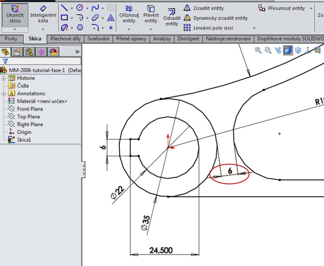Select the Tangent Arc tool
This screenshot has width=324, height=266.
pos(79,18)
